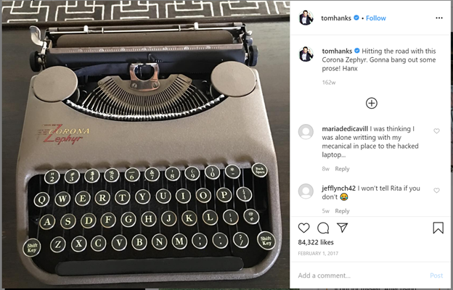View the 84,322 likes list

(x=316, y=242)
